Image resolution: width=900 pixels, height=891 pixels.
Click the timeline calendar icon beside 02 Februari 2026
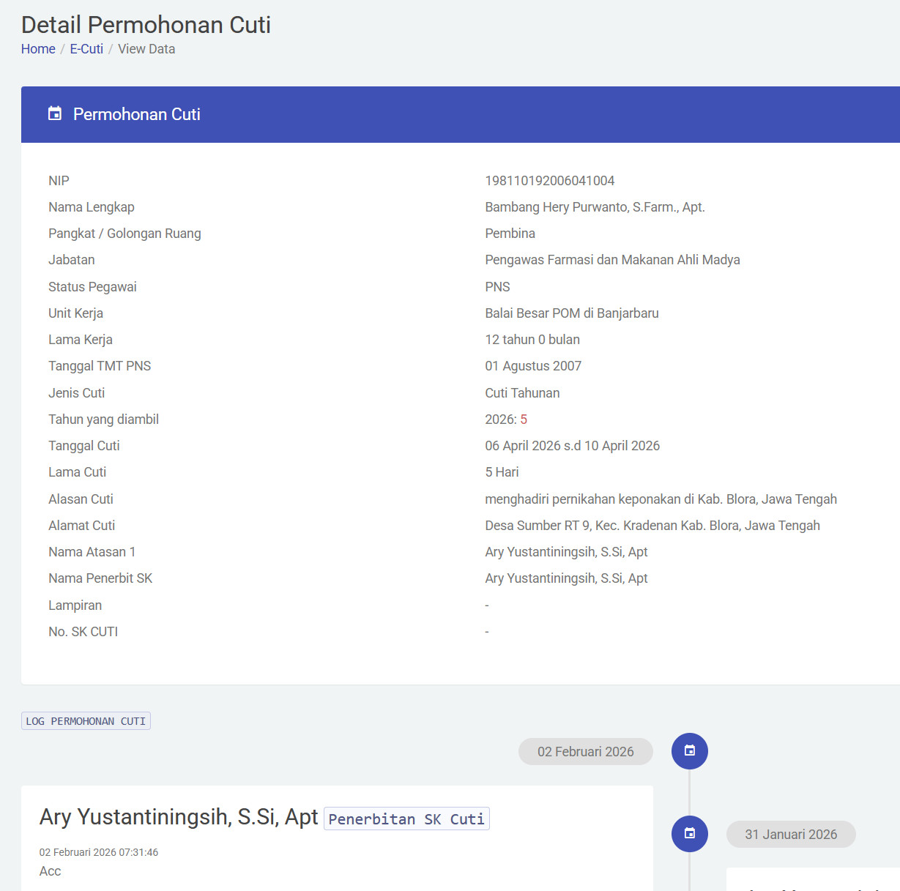[689, 750]
